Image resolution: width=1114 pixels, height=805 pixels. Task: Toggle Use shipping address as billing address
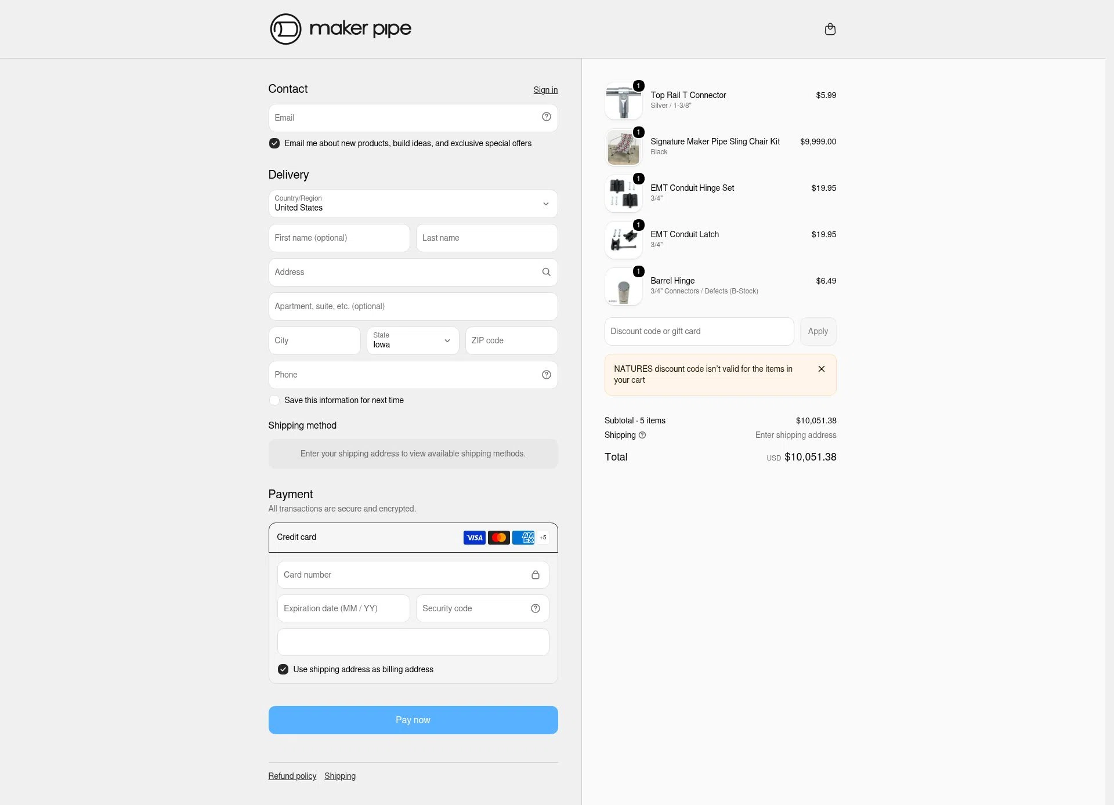click(283, 669)
